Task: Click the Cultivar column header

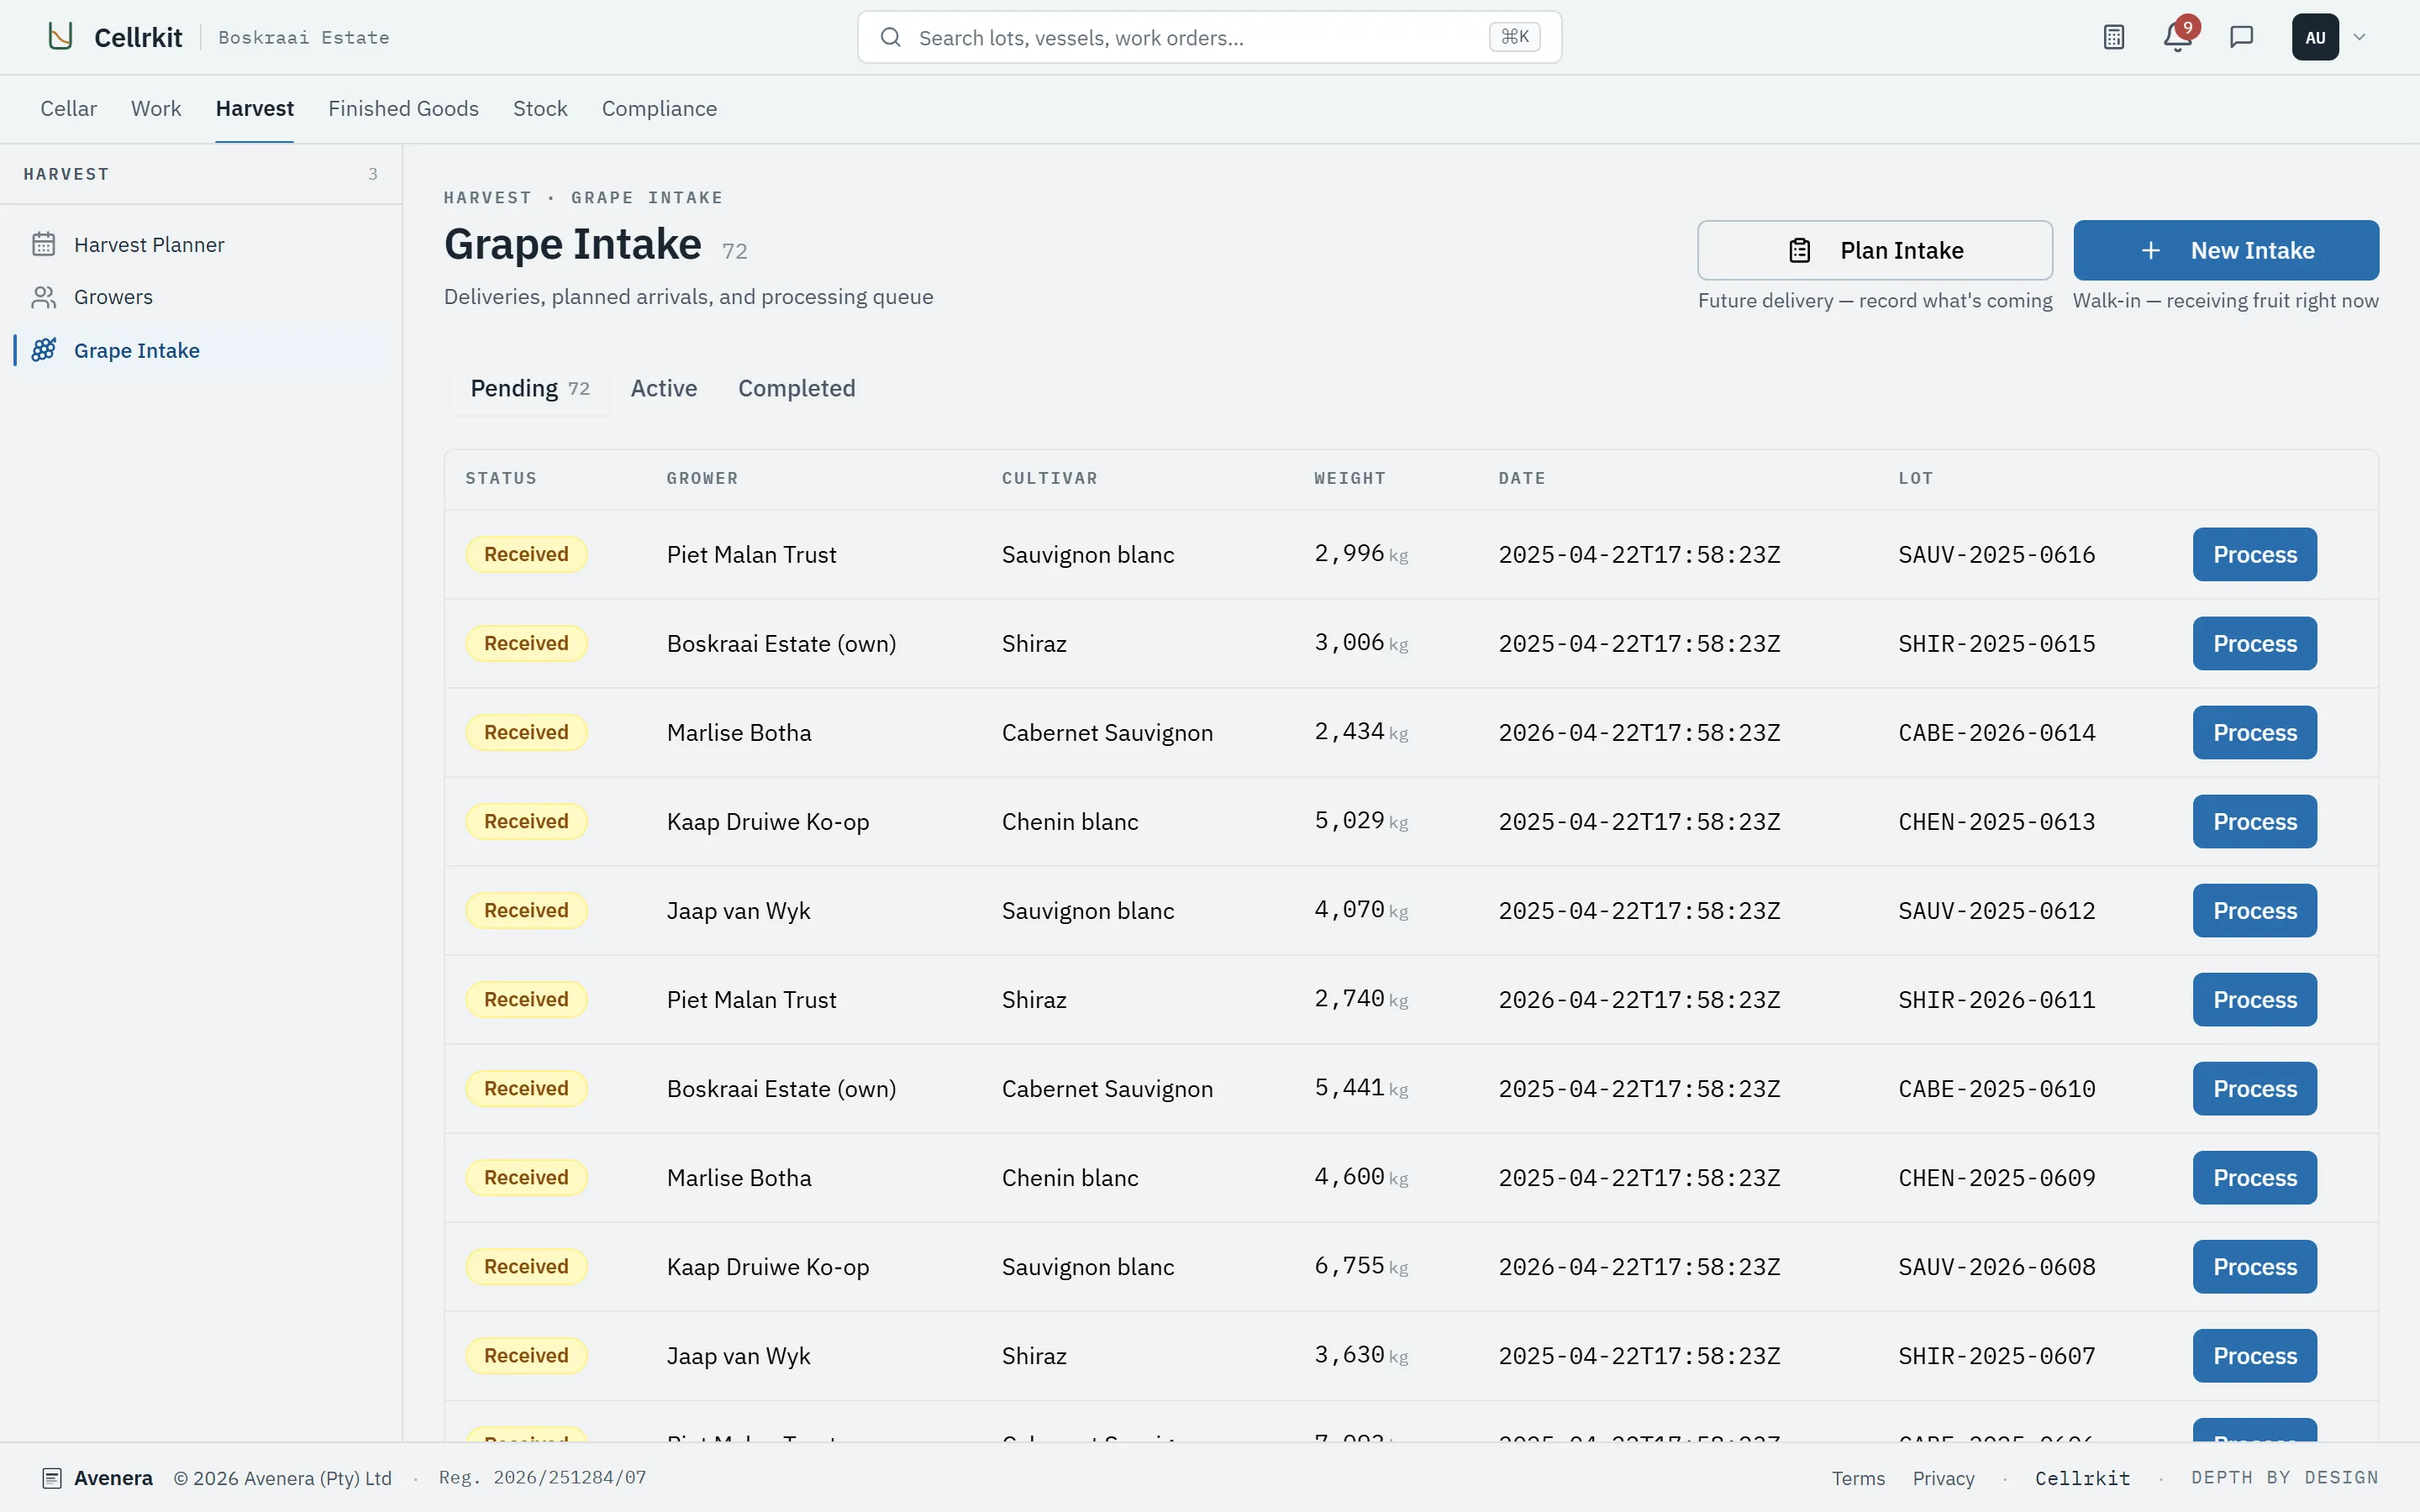Action: (x=1049, y=478)
